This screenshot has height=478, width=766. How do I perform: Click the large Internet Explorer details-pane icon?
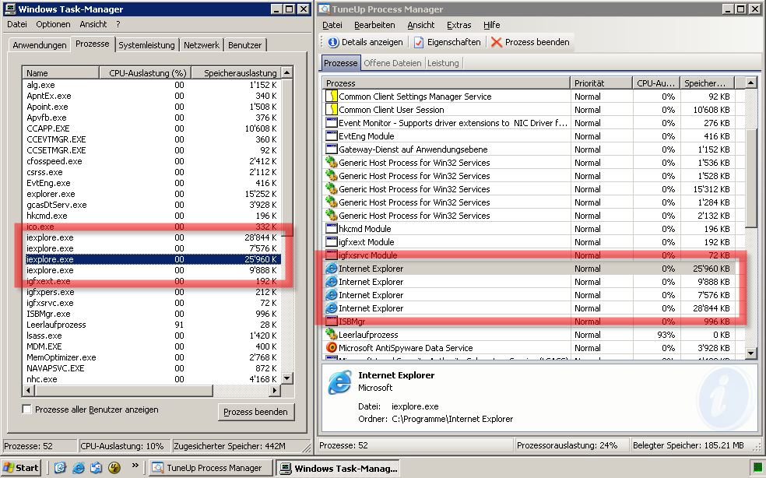coord(339,381)
